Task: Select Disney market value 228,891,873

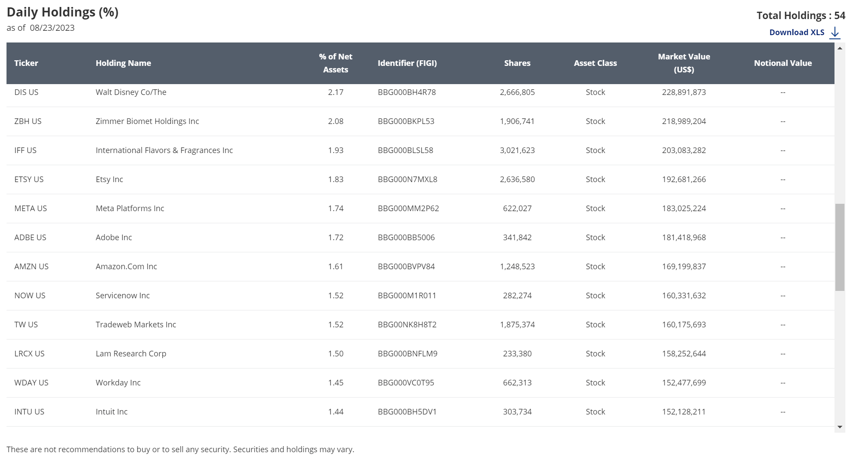Action: (x=684, y=92)
